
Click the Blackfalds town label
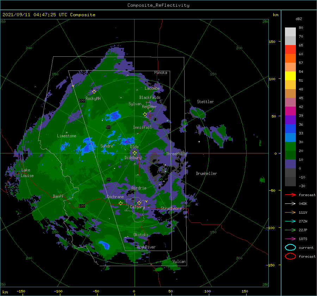coord(150,97)
